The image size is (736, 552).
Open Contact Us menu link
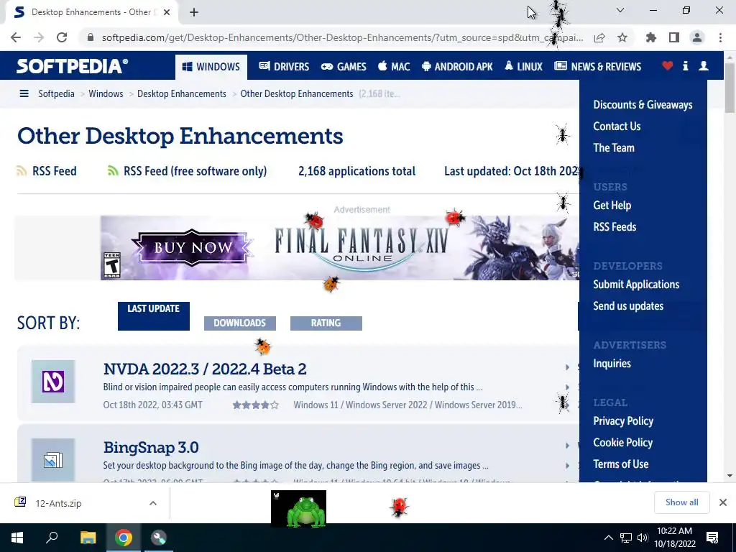pyautogui.click(x=617, y=126)
